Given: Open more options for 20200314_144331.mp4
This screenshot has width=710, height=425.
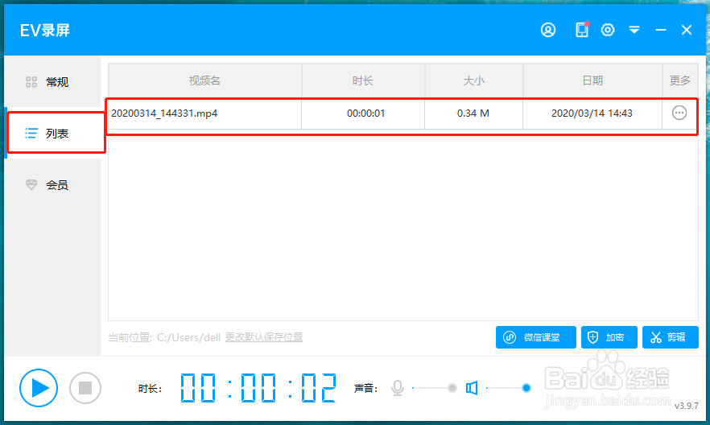Looking at the screenshot, I should (x=679, y=113).
